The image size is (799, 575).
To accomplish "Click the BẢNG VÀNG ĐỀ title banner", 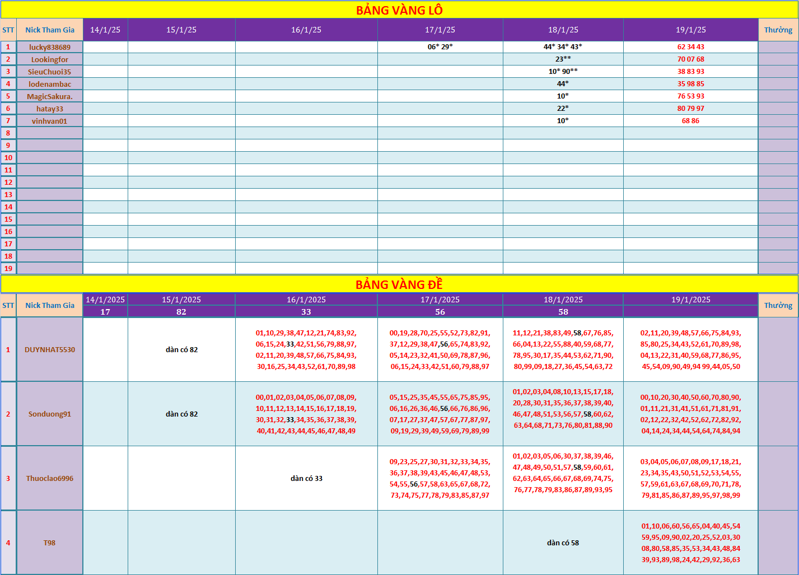I will coord(399,284).
